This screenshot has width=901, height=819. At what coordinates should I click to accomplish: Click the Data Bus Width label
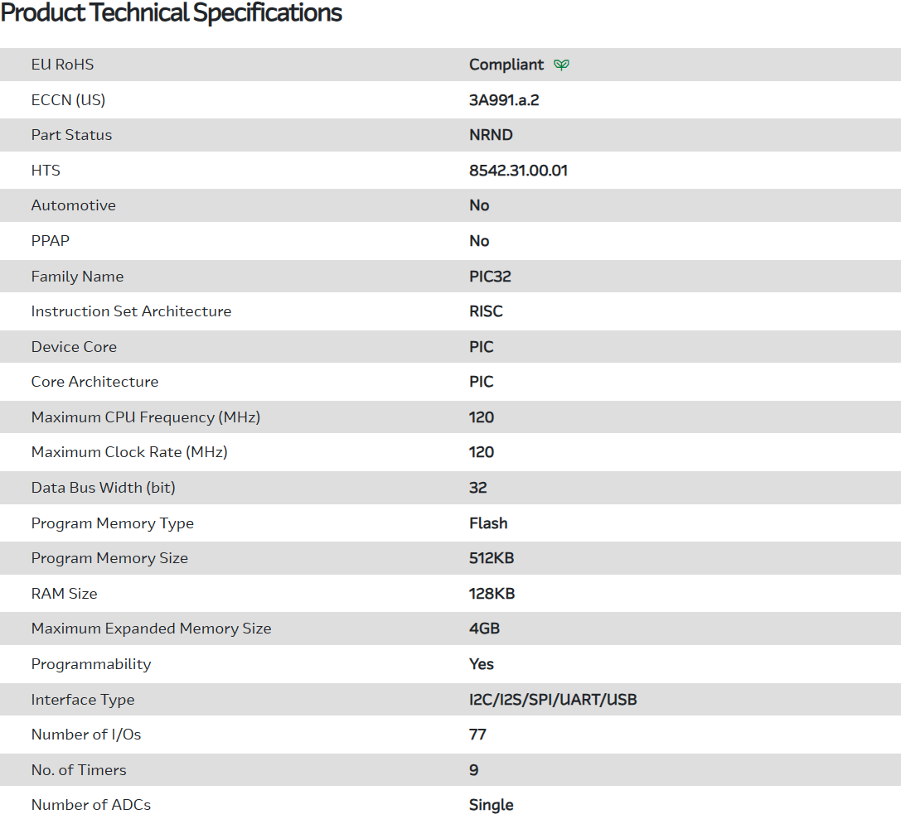pos(103,488)
